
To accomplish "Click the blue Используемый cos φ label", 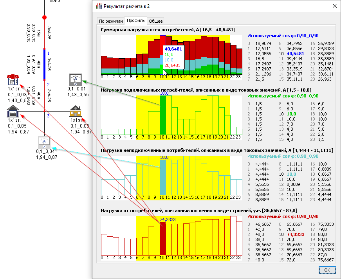I will click(x=283, y=36).
